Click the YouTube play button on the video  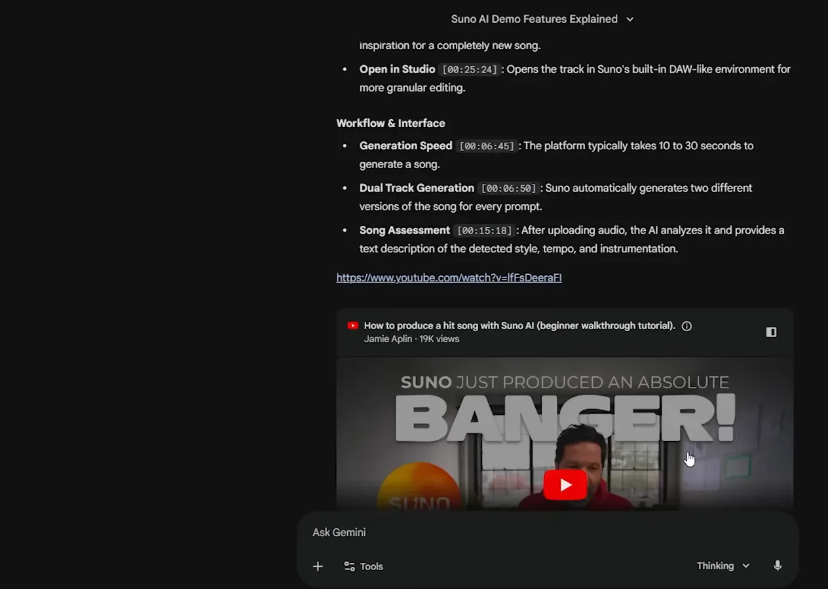click(x=565, y=485)
